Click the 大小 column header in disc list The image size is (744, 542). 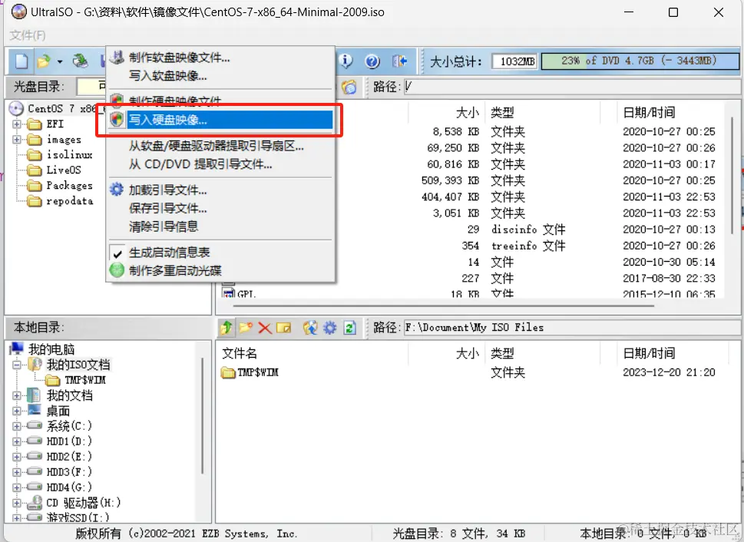(467, 113)
